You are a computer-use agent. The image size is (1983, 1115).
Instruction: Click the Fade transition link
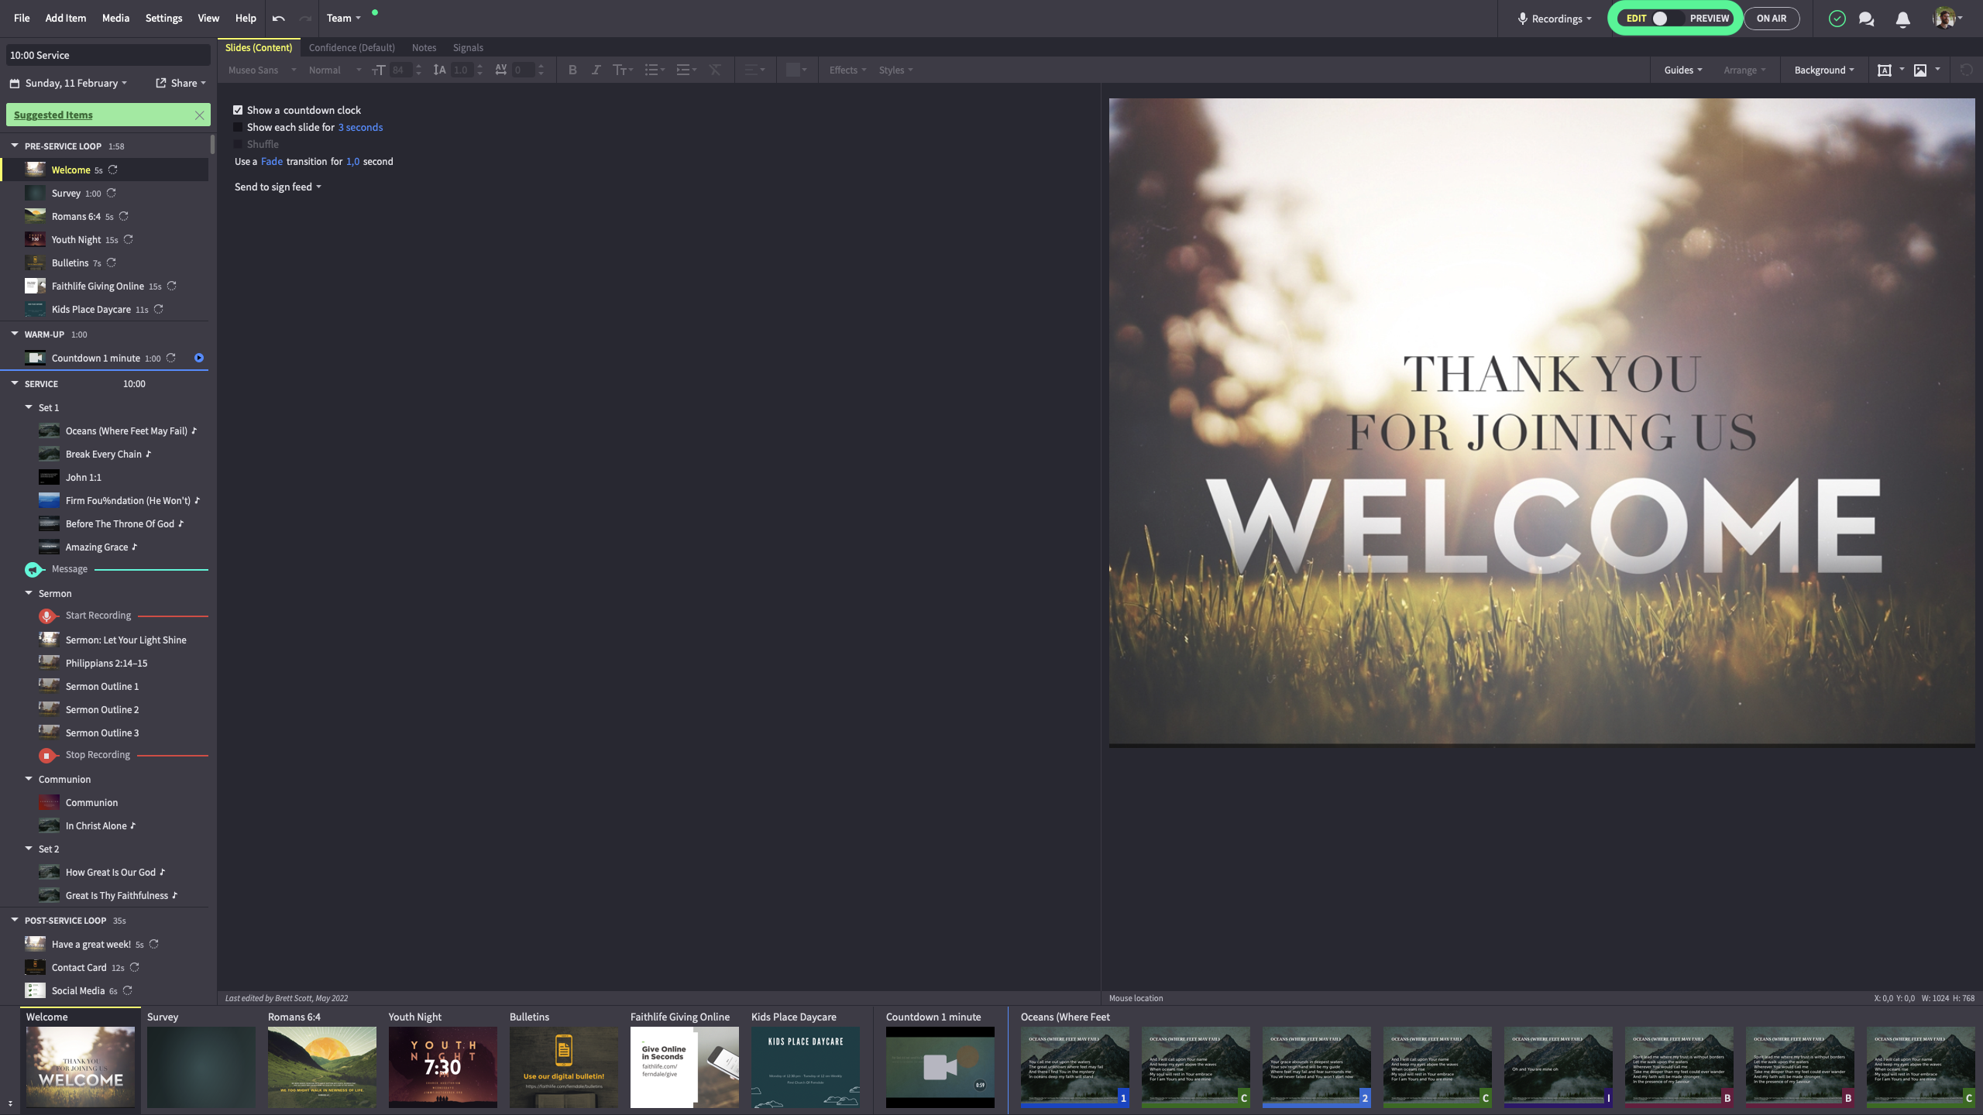(271, 161)
